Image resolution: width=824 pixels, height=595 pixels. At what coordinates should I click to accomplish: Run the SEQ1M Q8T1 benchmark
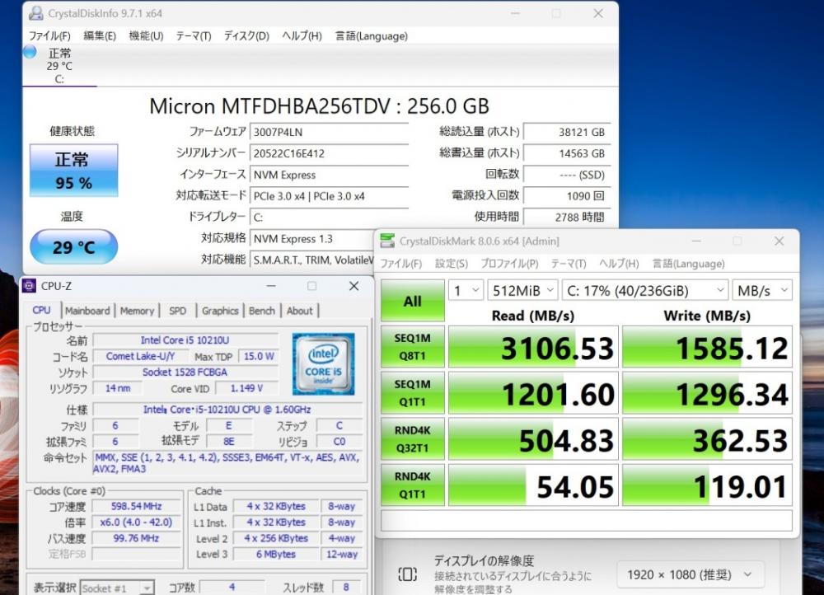(413, 346)
